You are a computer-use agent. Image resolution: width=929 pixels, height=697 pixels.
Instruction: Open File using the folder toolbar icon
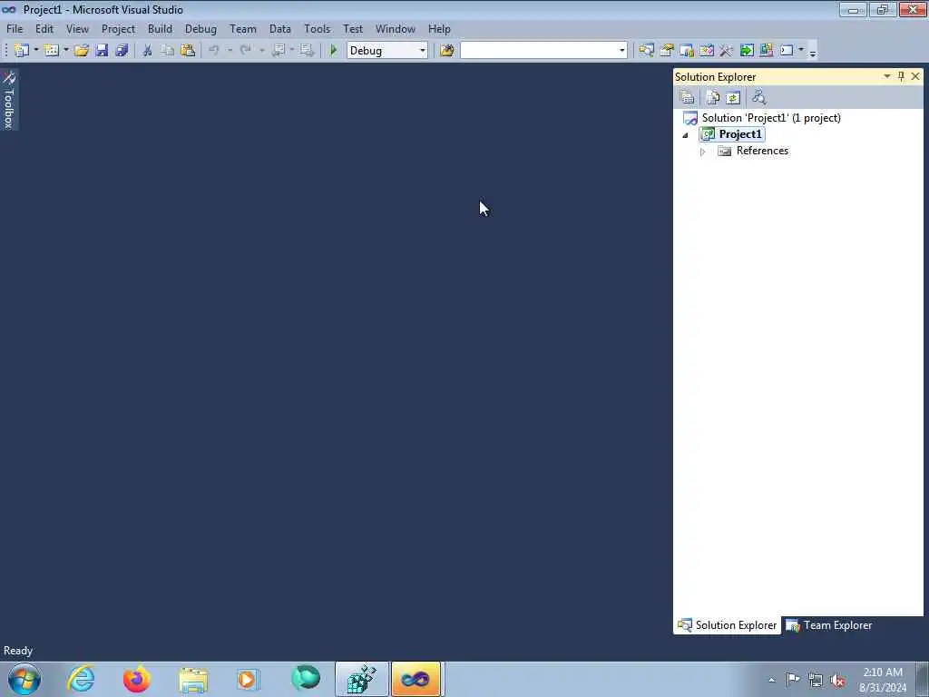coord(82,51)
